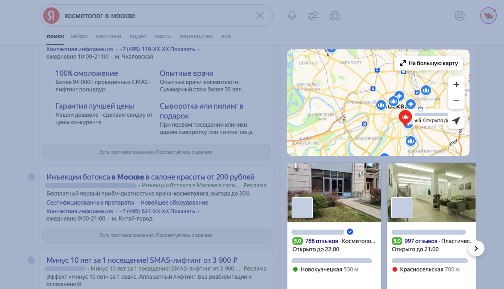Open '997 отзывов' reviews link

coord(421,241)
